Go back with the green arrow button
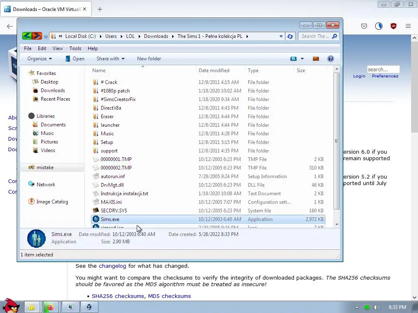 27,36
